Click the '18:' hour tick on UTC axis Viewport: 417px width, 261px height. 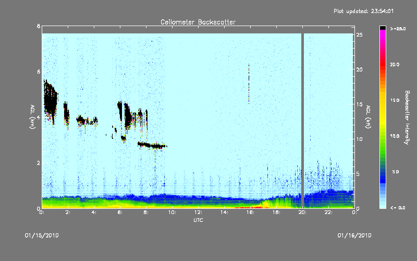276,212
